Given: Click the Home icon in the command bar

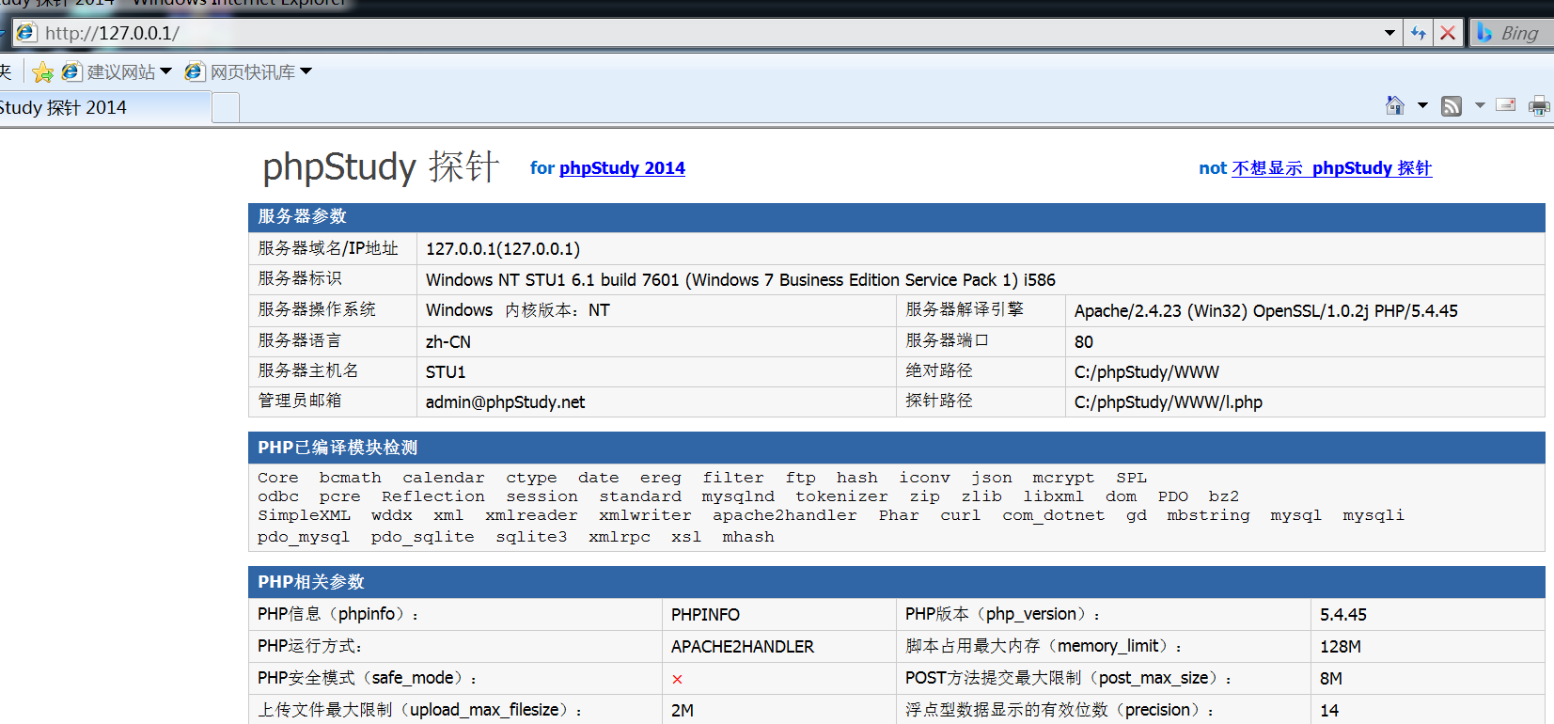Looking at the screenshot, I should (1395, 105).
